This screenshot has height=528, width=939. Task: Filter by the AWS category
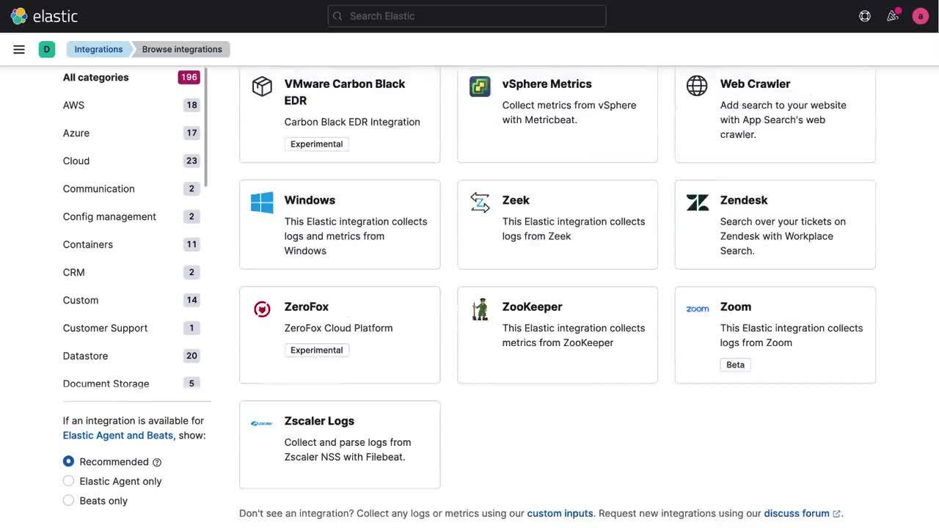[x=73, y=105]
